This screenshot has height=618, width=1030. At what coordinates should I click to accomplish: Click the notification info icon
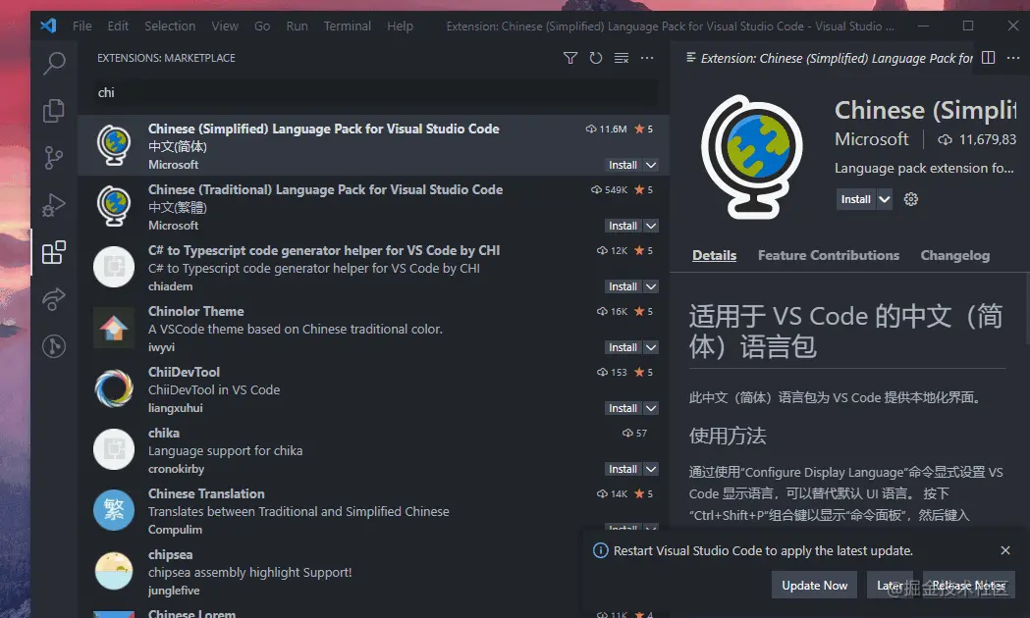600,550
